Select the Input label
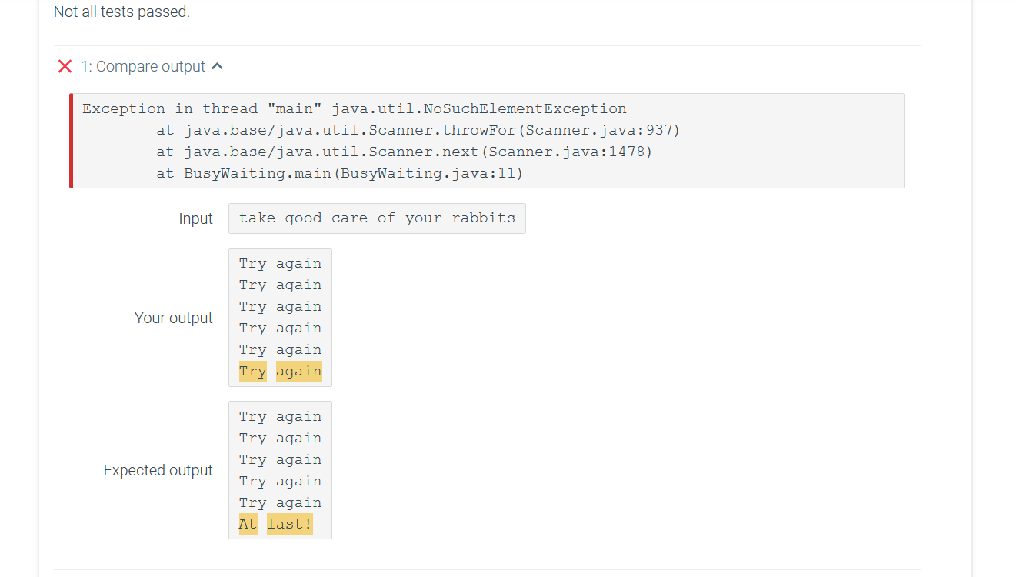 pos(195,218)
